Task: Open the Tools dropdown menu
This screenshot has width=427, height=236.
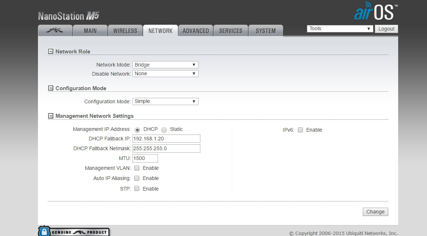Action: pos(340,29)
